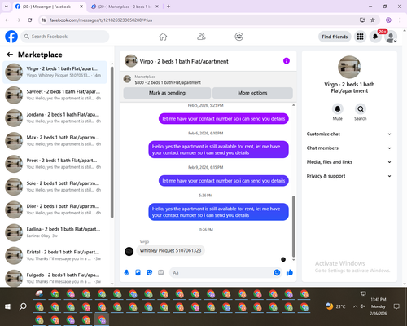Open the Notifications bell
Screen dimensions: 407x326
tap(375, 37)
